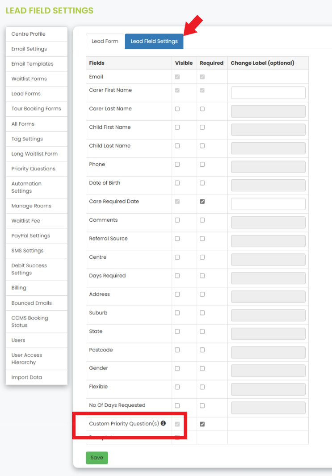Open Bounced Emails
This screenshot has width=332, height=476.
pos(36,303)
